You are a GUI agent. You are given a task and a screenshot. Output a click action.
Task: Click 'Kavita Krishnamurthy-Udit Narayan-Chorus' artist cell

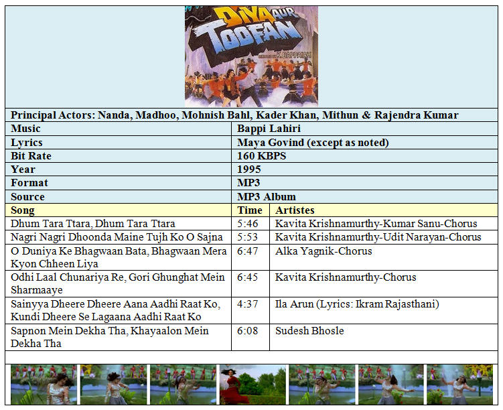[x=384, y=237]
